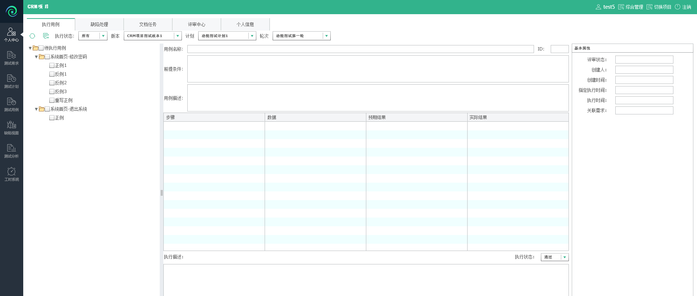Click the export list icon beside refresh
This screenshot has height=296, width=697.
[46, 36]
